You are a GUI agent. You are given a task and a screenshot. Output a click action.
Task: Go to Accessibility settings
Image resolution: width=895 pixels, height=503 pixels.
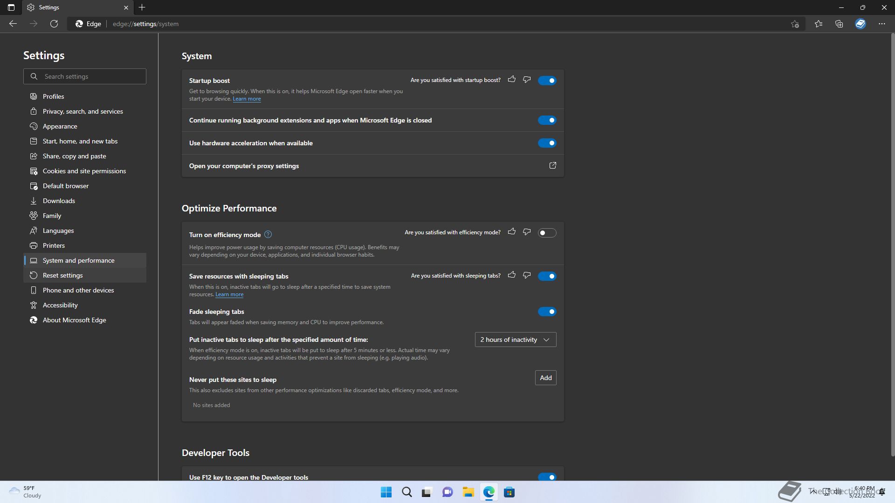[x=85, y=305]
